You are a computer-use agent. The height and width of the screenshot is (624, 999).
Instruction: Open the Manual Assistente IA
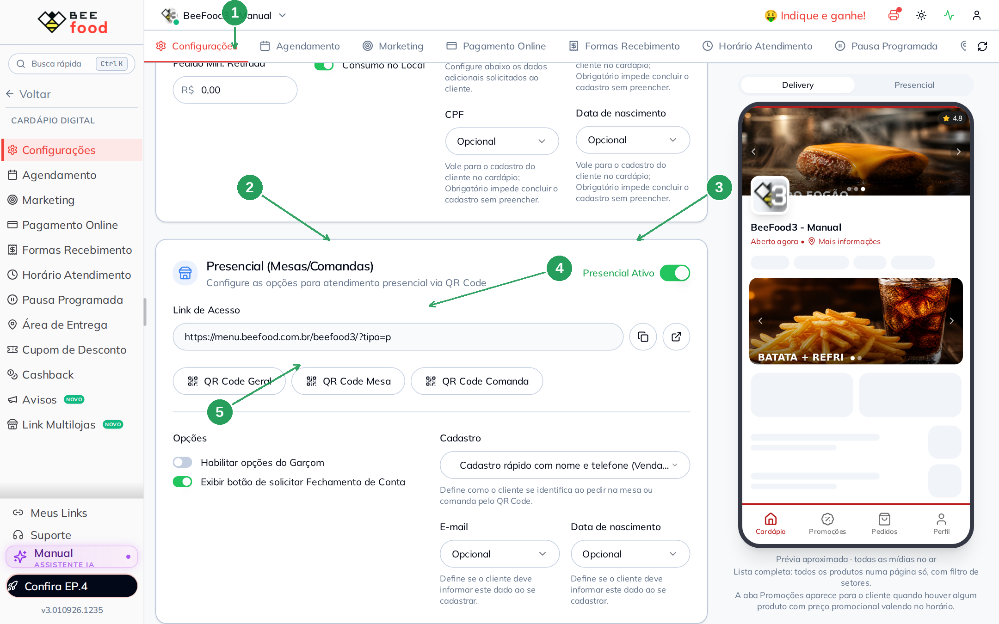coord(72,557)
